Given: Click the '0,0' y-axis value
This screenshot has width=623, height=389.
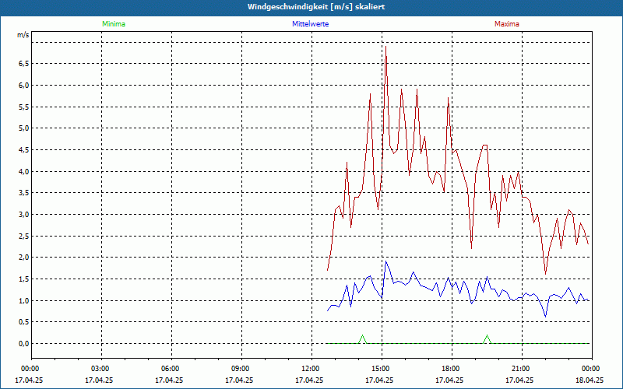Looking at the screenshot, I should pyautogui.click(x=23, y=343).
